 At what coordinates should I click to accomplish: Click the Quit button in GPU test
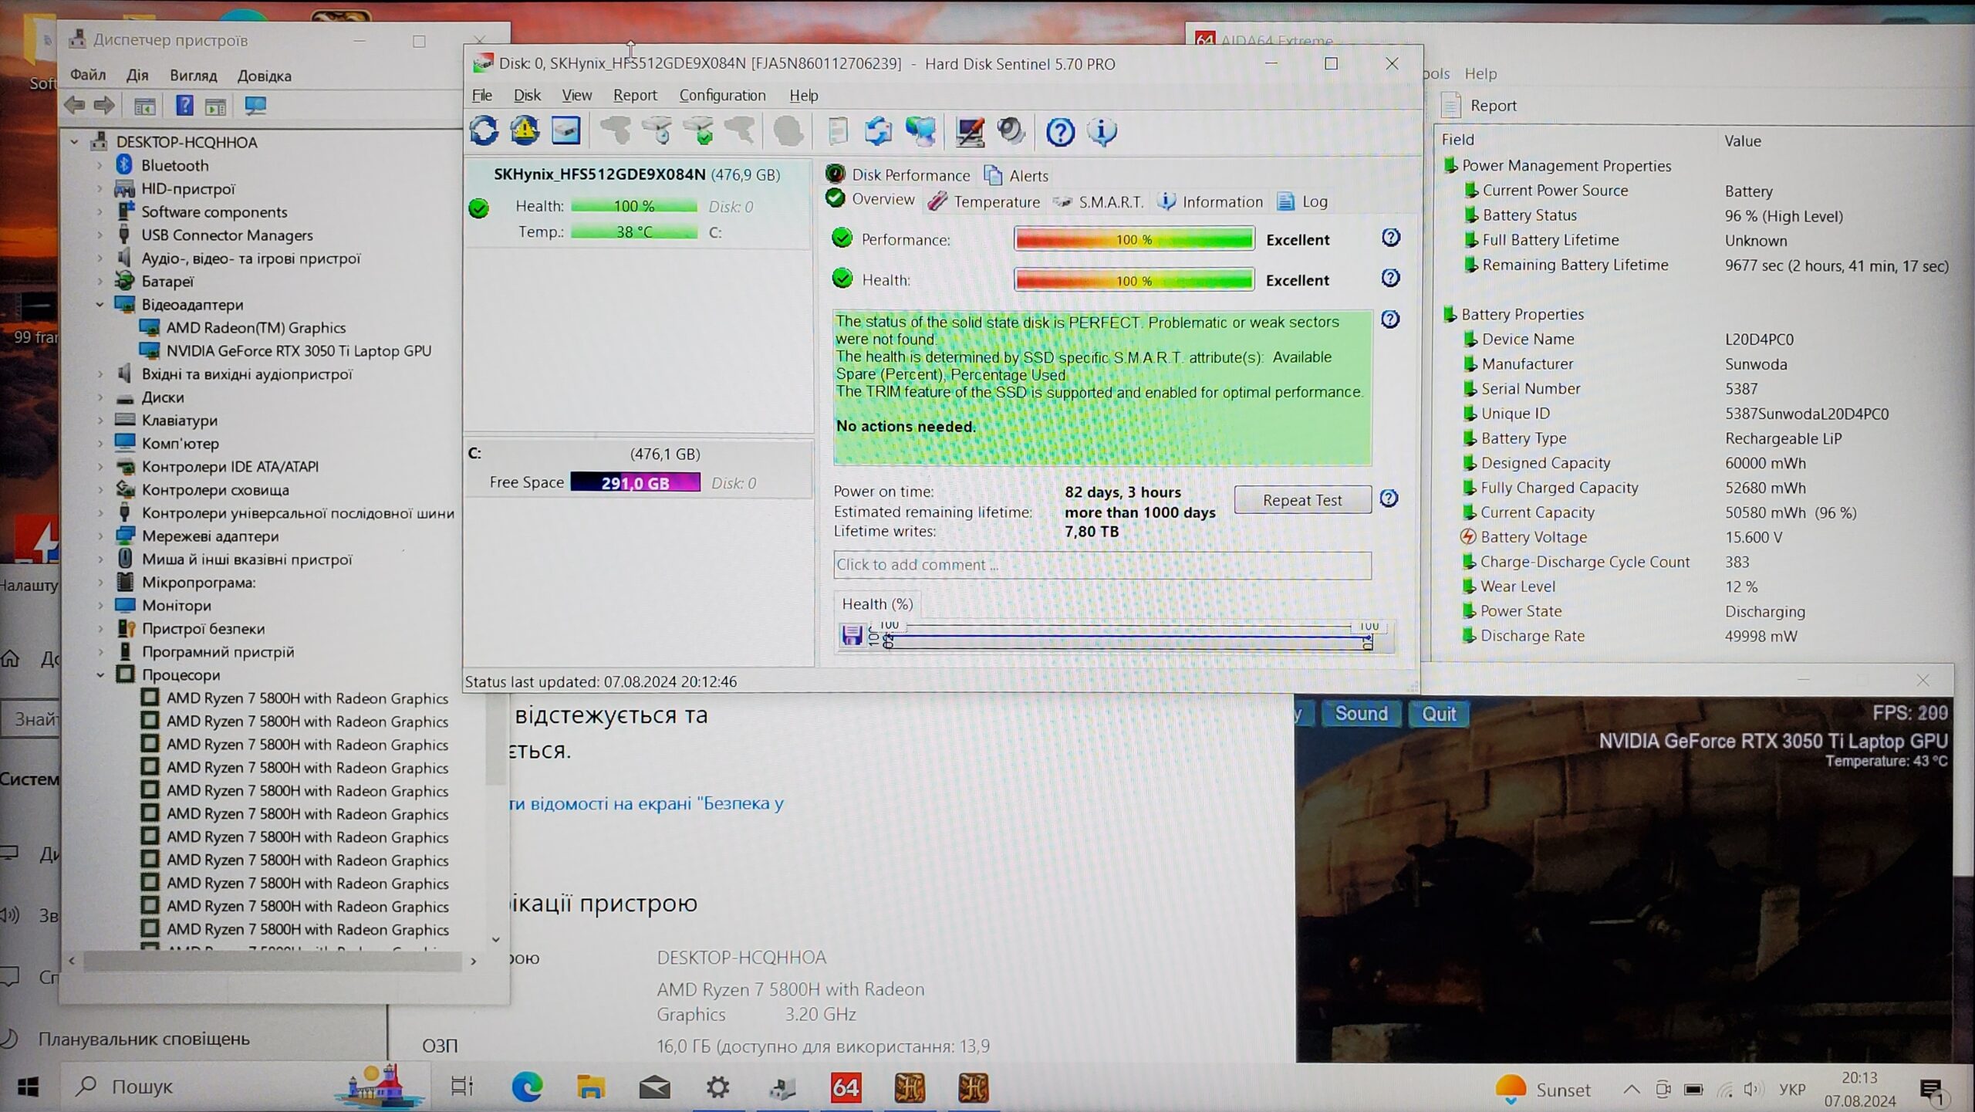(1438, 714)
